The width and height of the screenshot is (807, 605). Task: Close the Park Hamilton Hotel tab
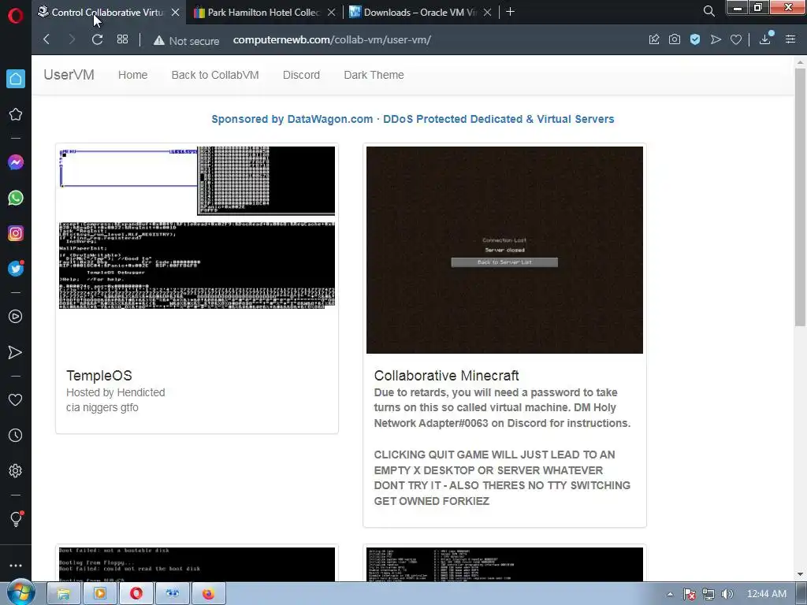coord(332,13)
